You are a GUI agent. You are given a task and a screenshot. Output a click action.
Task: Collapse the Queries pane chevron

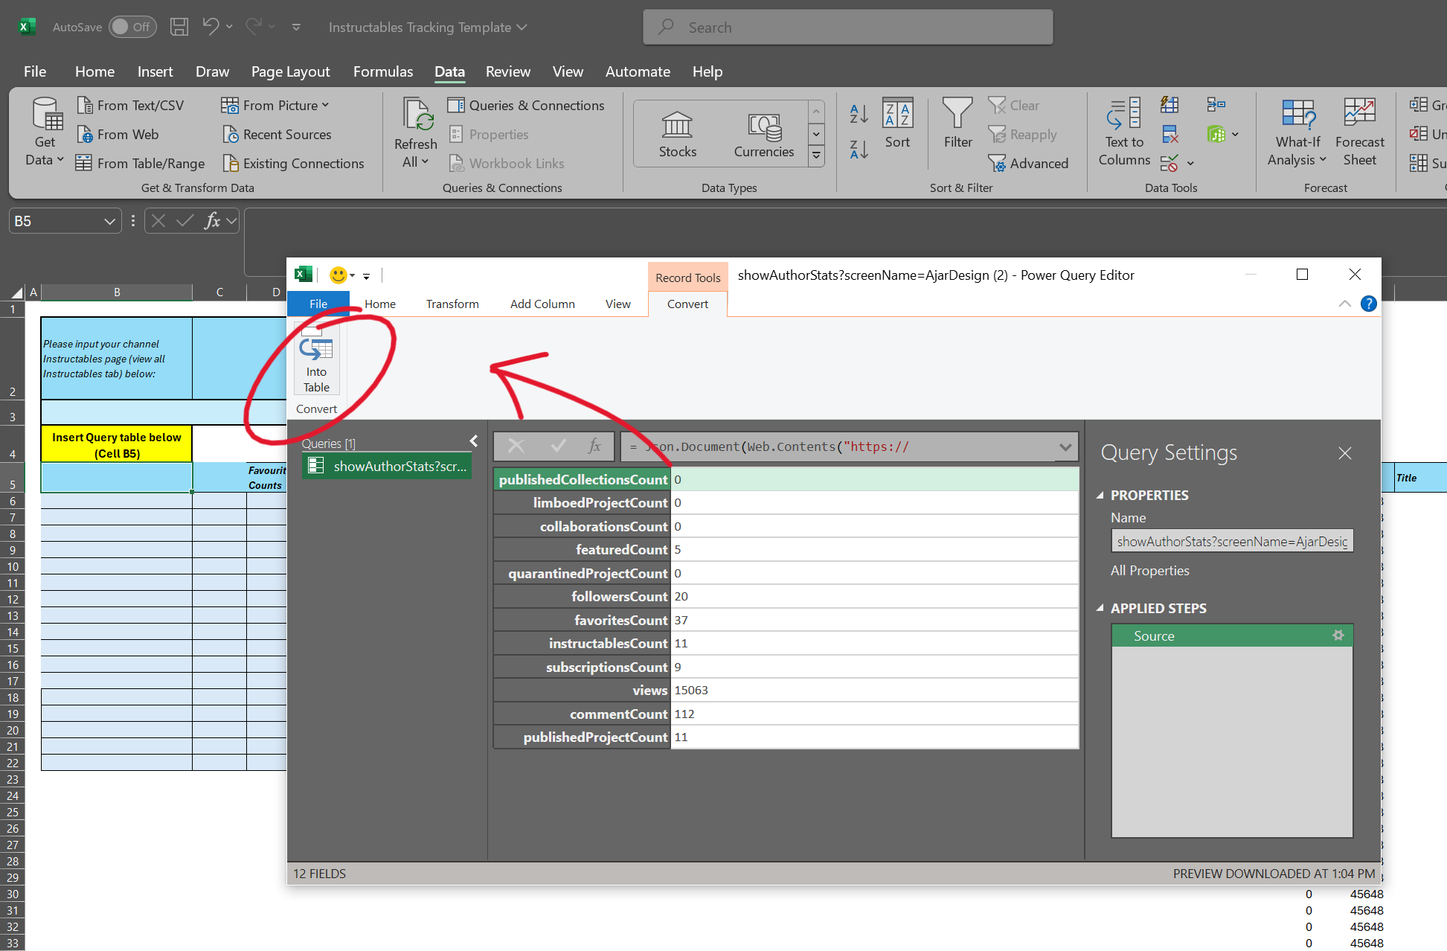click(x=474, y=441)
